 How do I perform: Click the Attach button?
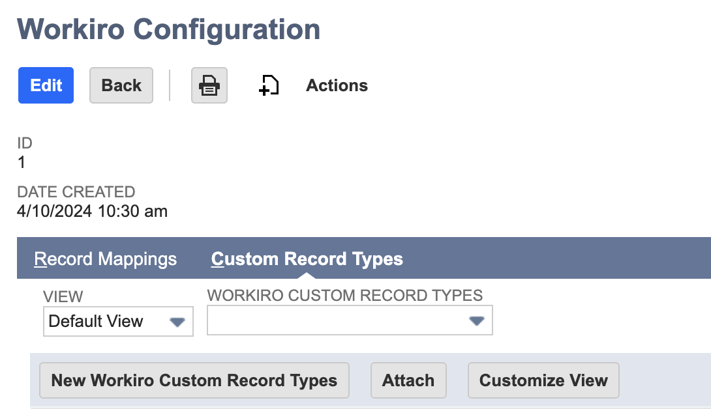(408, 380)
